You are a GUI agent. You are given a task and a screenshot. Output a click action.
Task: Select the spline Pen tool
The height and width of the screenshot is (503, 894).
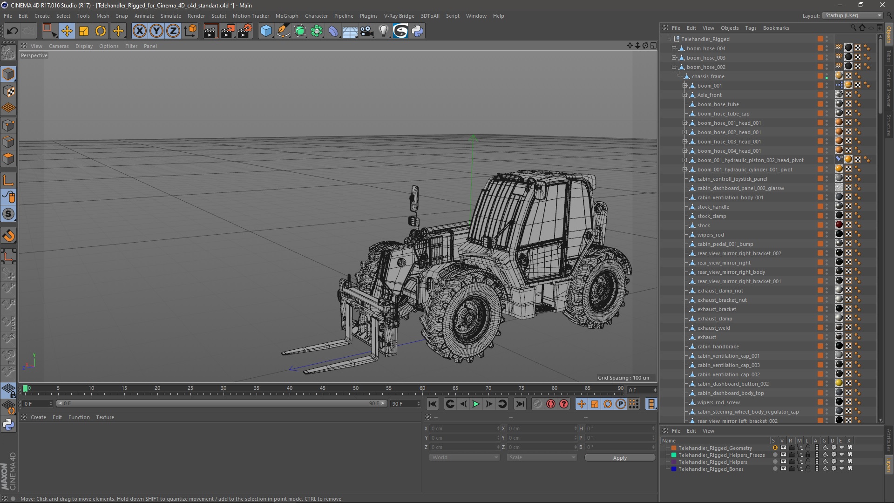point(283,31)
